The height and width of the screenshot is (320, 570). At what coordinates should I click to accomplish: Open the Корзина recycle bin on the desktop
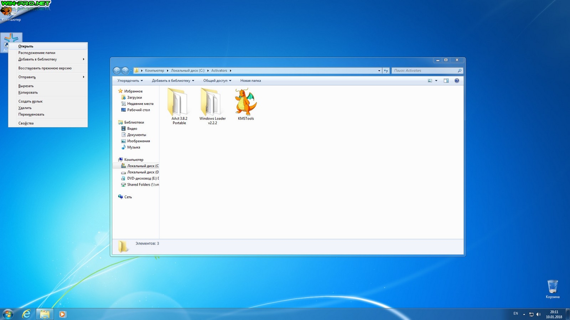coord(553,289)
